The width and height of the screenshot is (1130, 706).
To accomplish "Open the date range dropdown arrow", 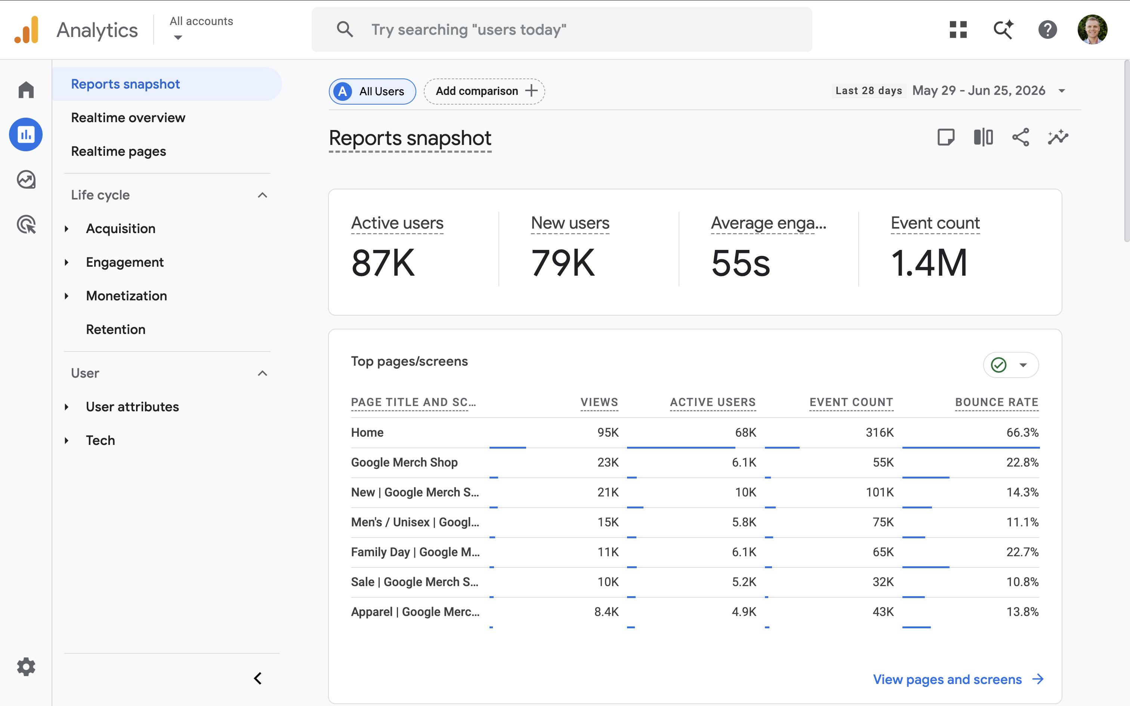I will click(x=1062, y=90).
